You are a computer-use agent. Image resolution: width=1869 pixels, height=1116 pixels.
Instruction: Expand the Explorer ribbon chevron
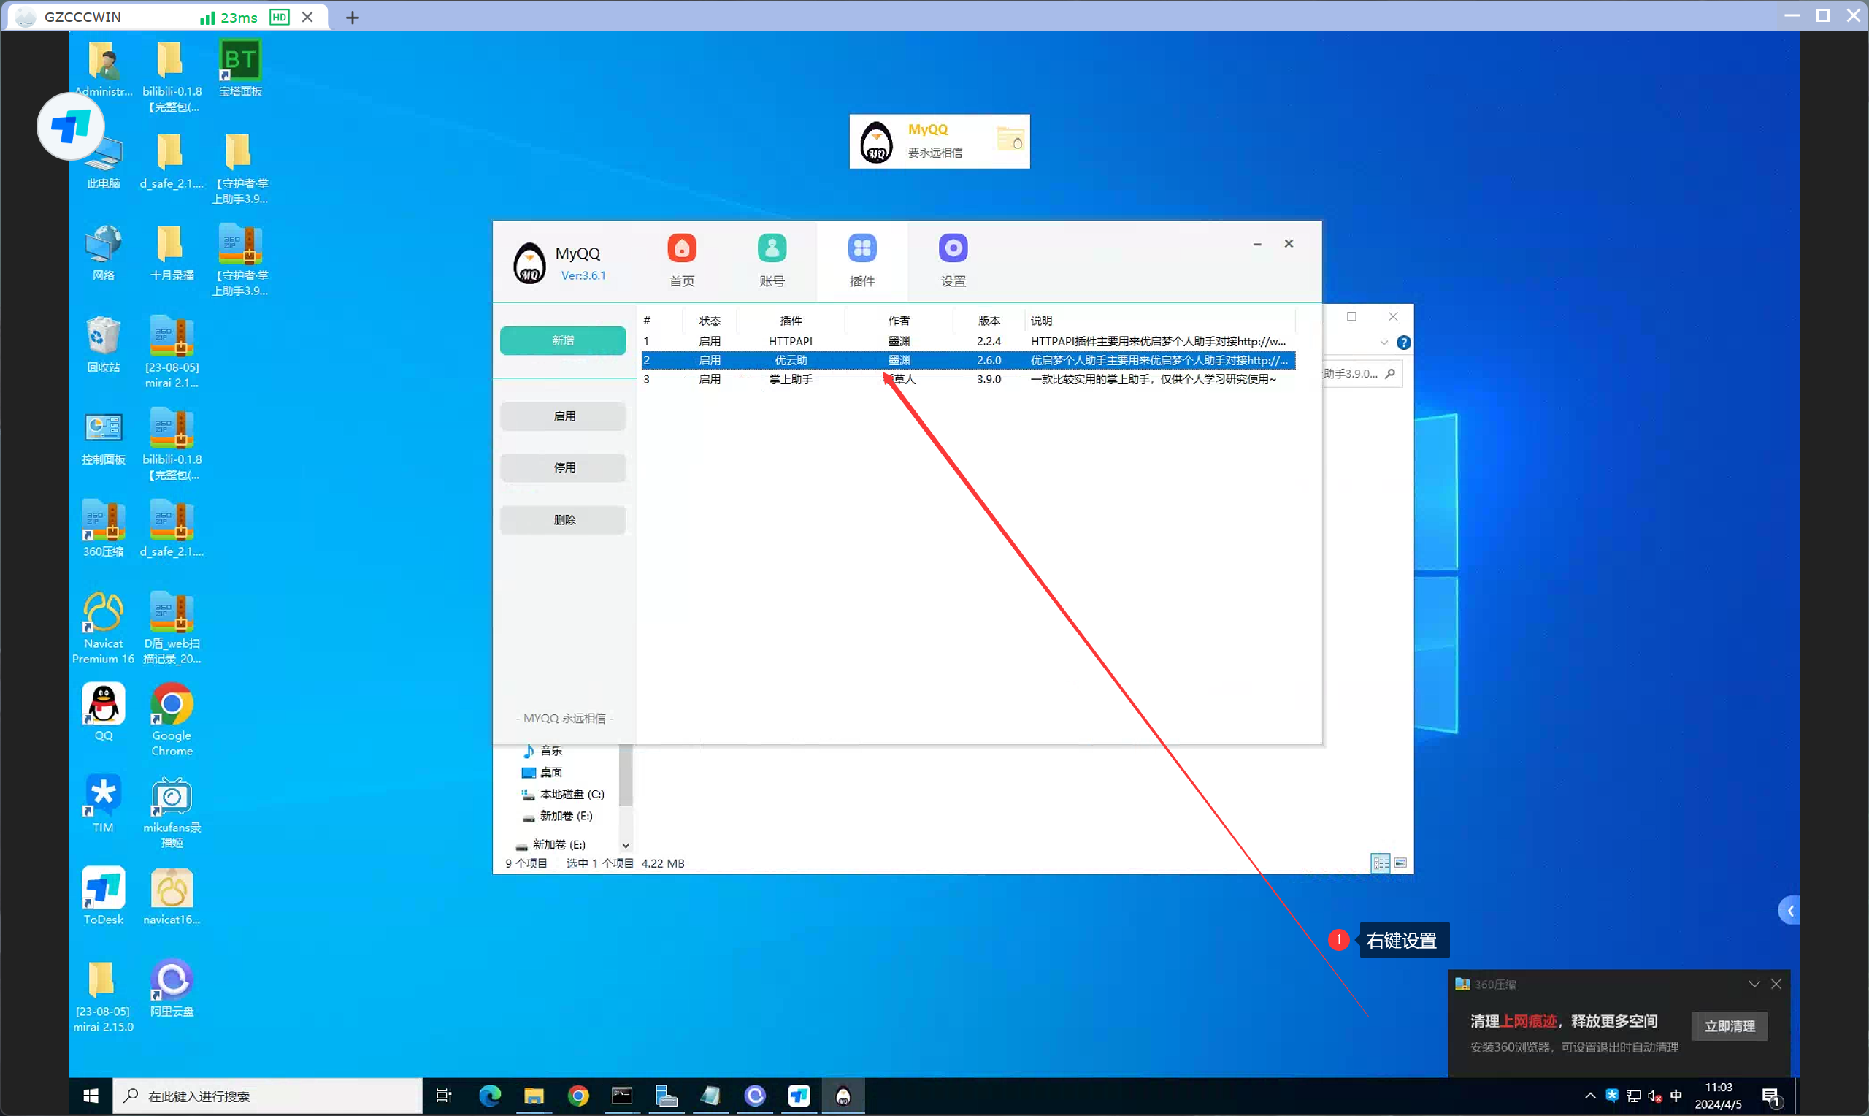[x=1383, y=343]
